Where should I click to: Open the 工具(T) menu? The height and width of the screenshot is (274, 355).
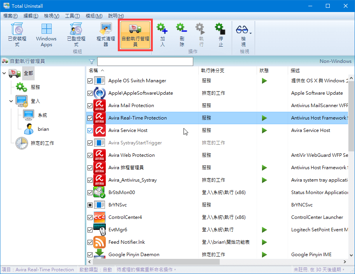[72, 16]
